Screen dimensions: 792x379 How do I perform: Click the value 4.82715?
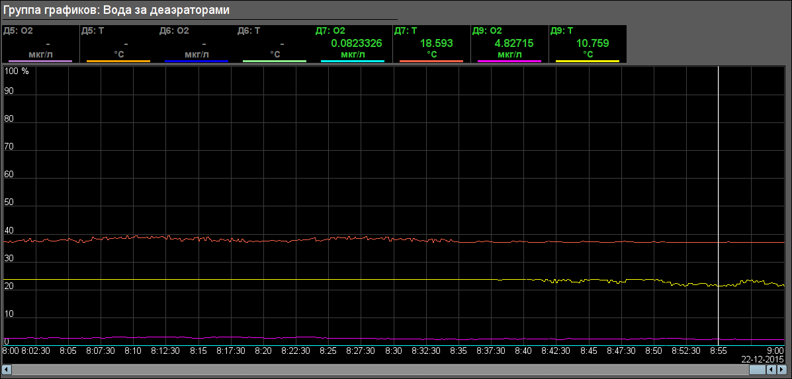(514, 44)
